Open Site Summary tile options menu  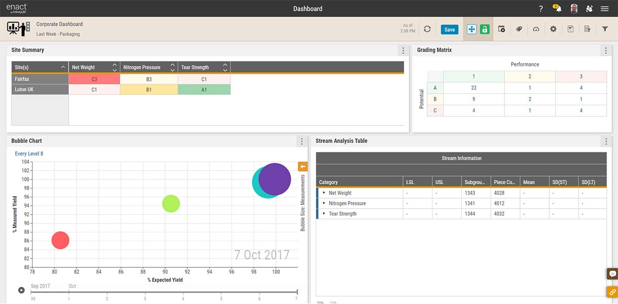[x=403, y=50]
